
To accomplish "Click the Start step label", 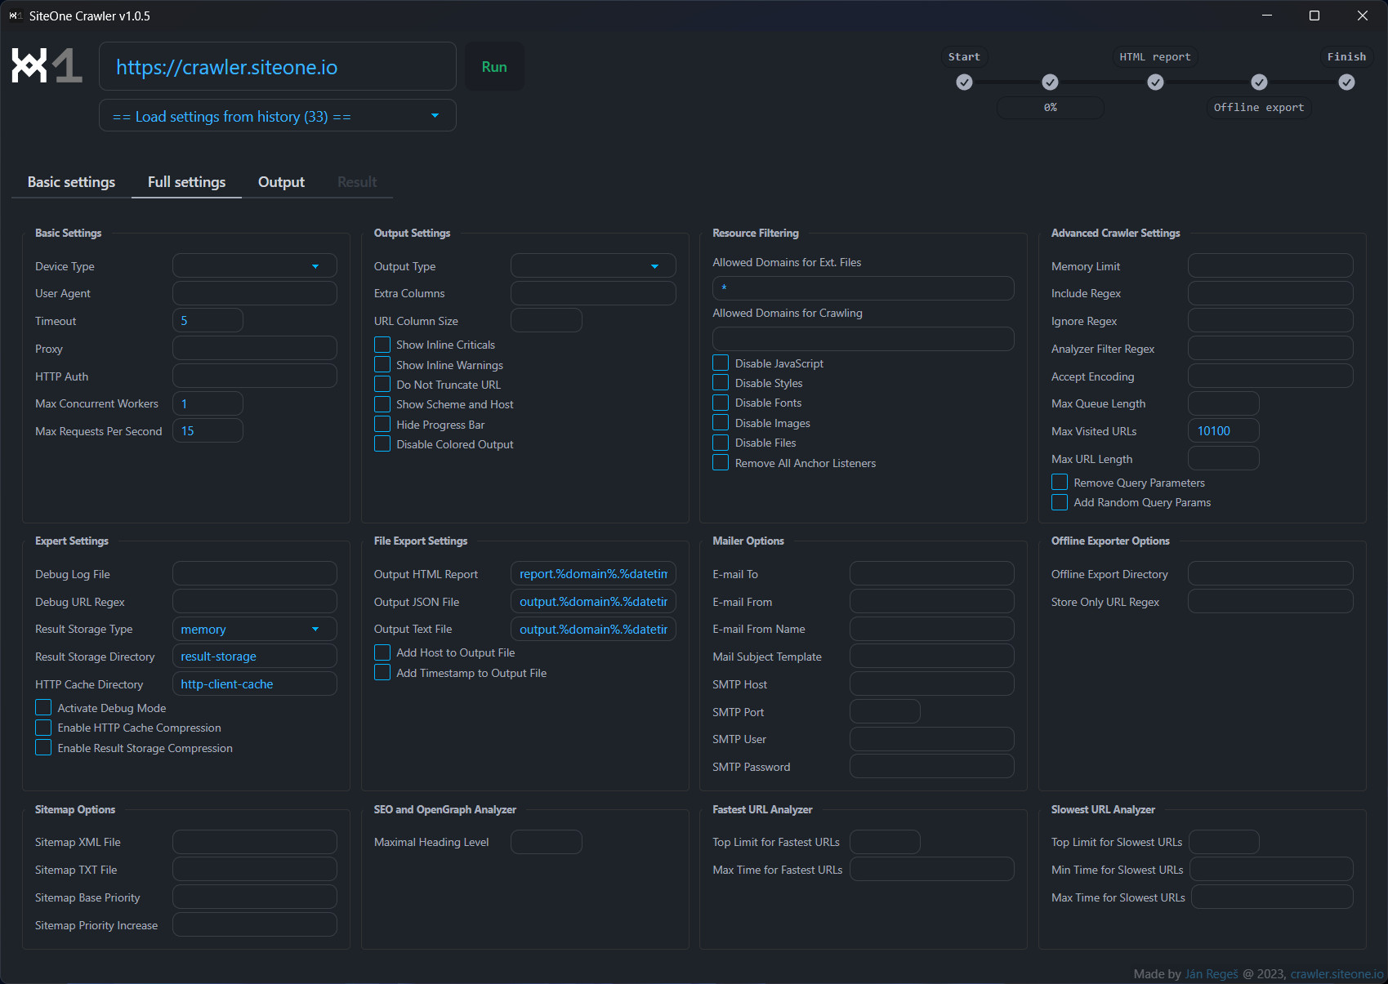I will (x=964, y=56).
